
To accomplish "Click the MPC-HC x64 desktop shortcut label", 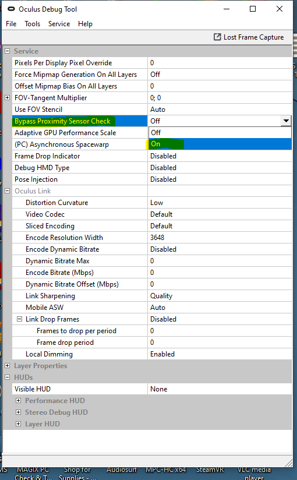I will pyautogui.click(x=165, y=470).
